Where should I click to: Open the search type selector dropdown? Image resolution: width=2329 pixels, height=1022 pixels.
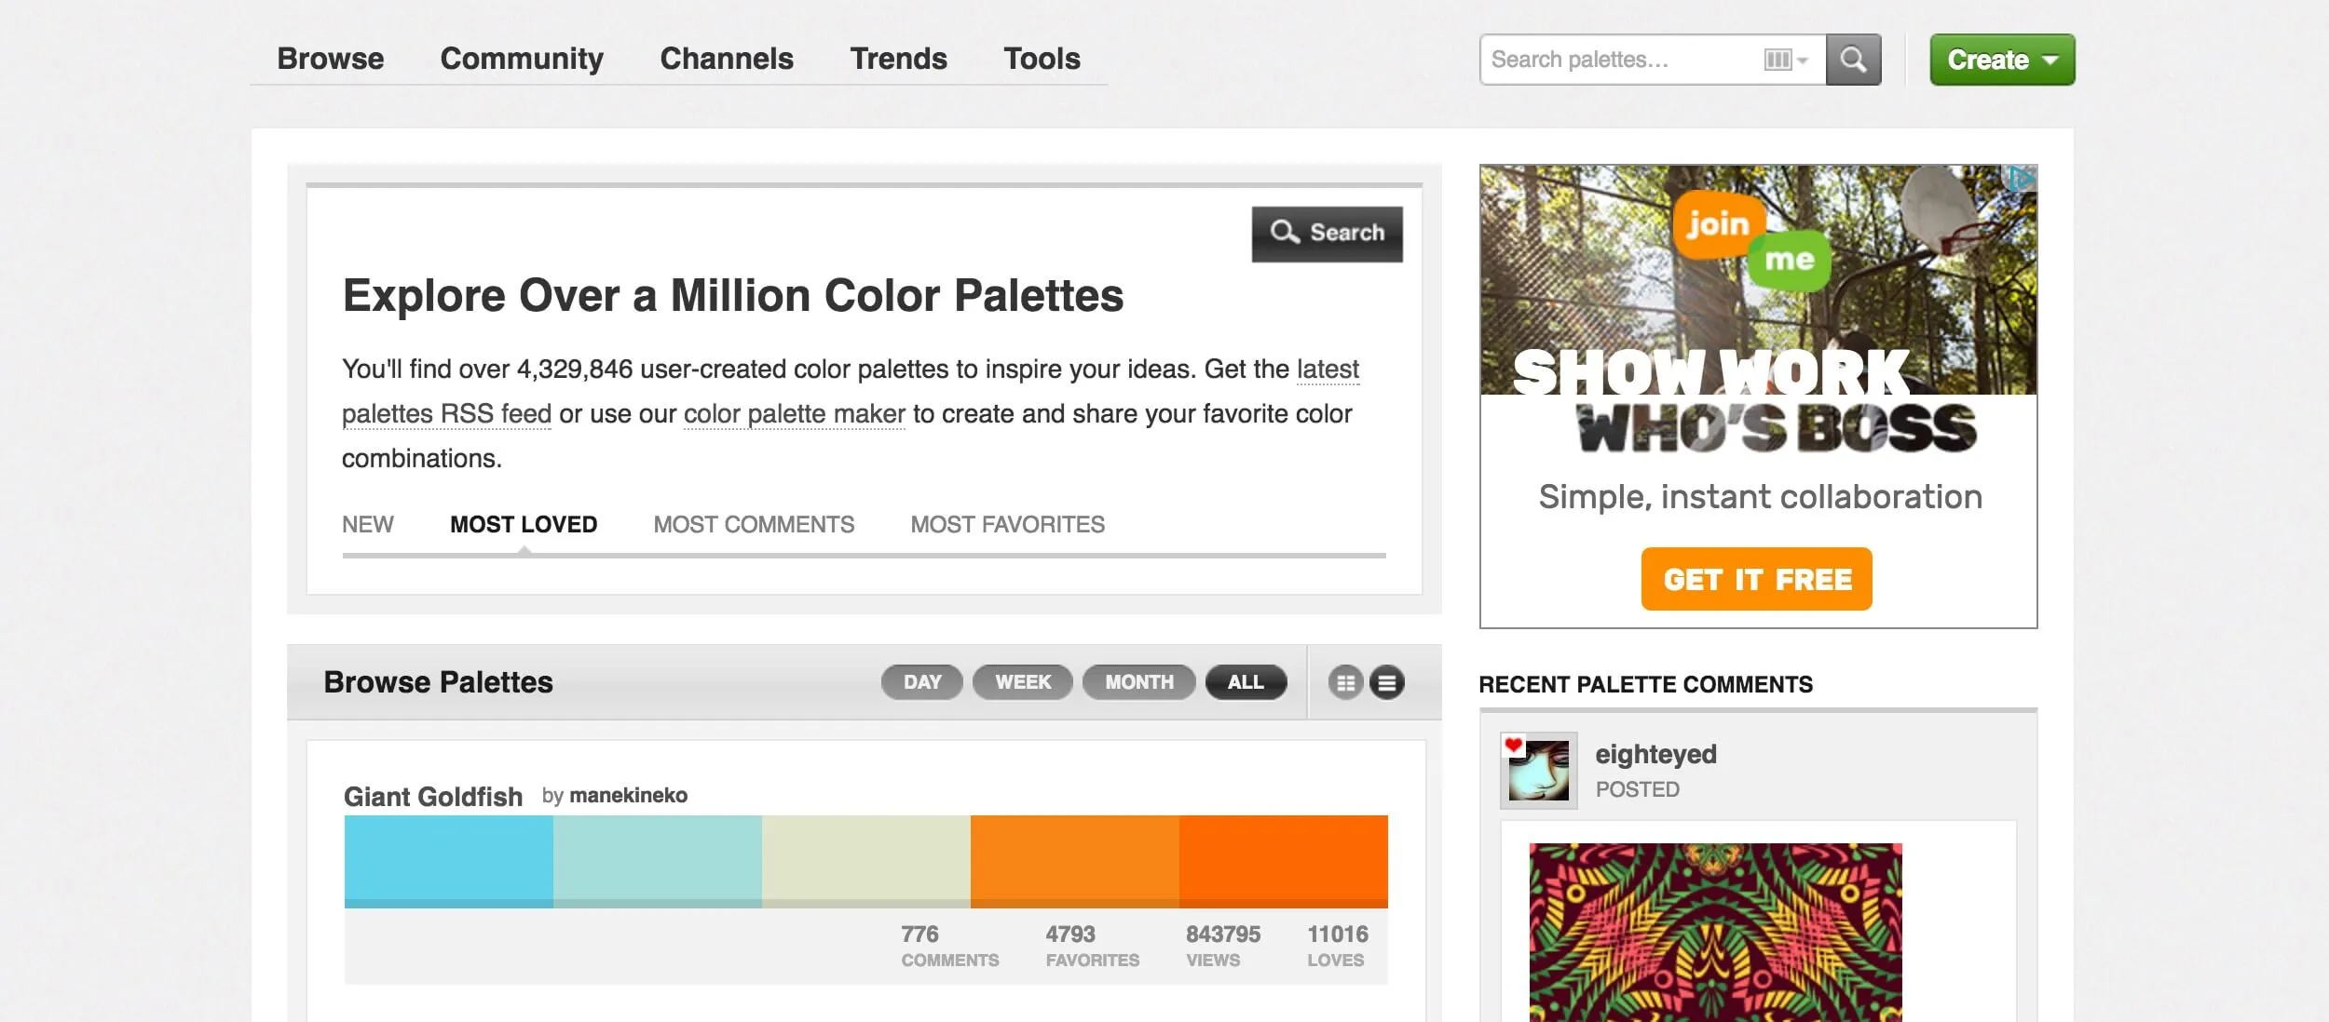(1786, 60)
